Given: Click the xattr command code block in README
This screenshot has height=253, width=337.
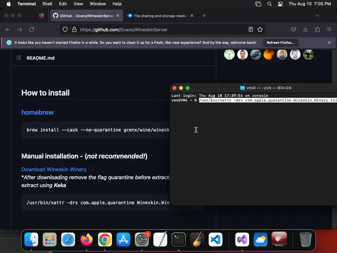Looking at the screenshot, I should tap(96, 203).
